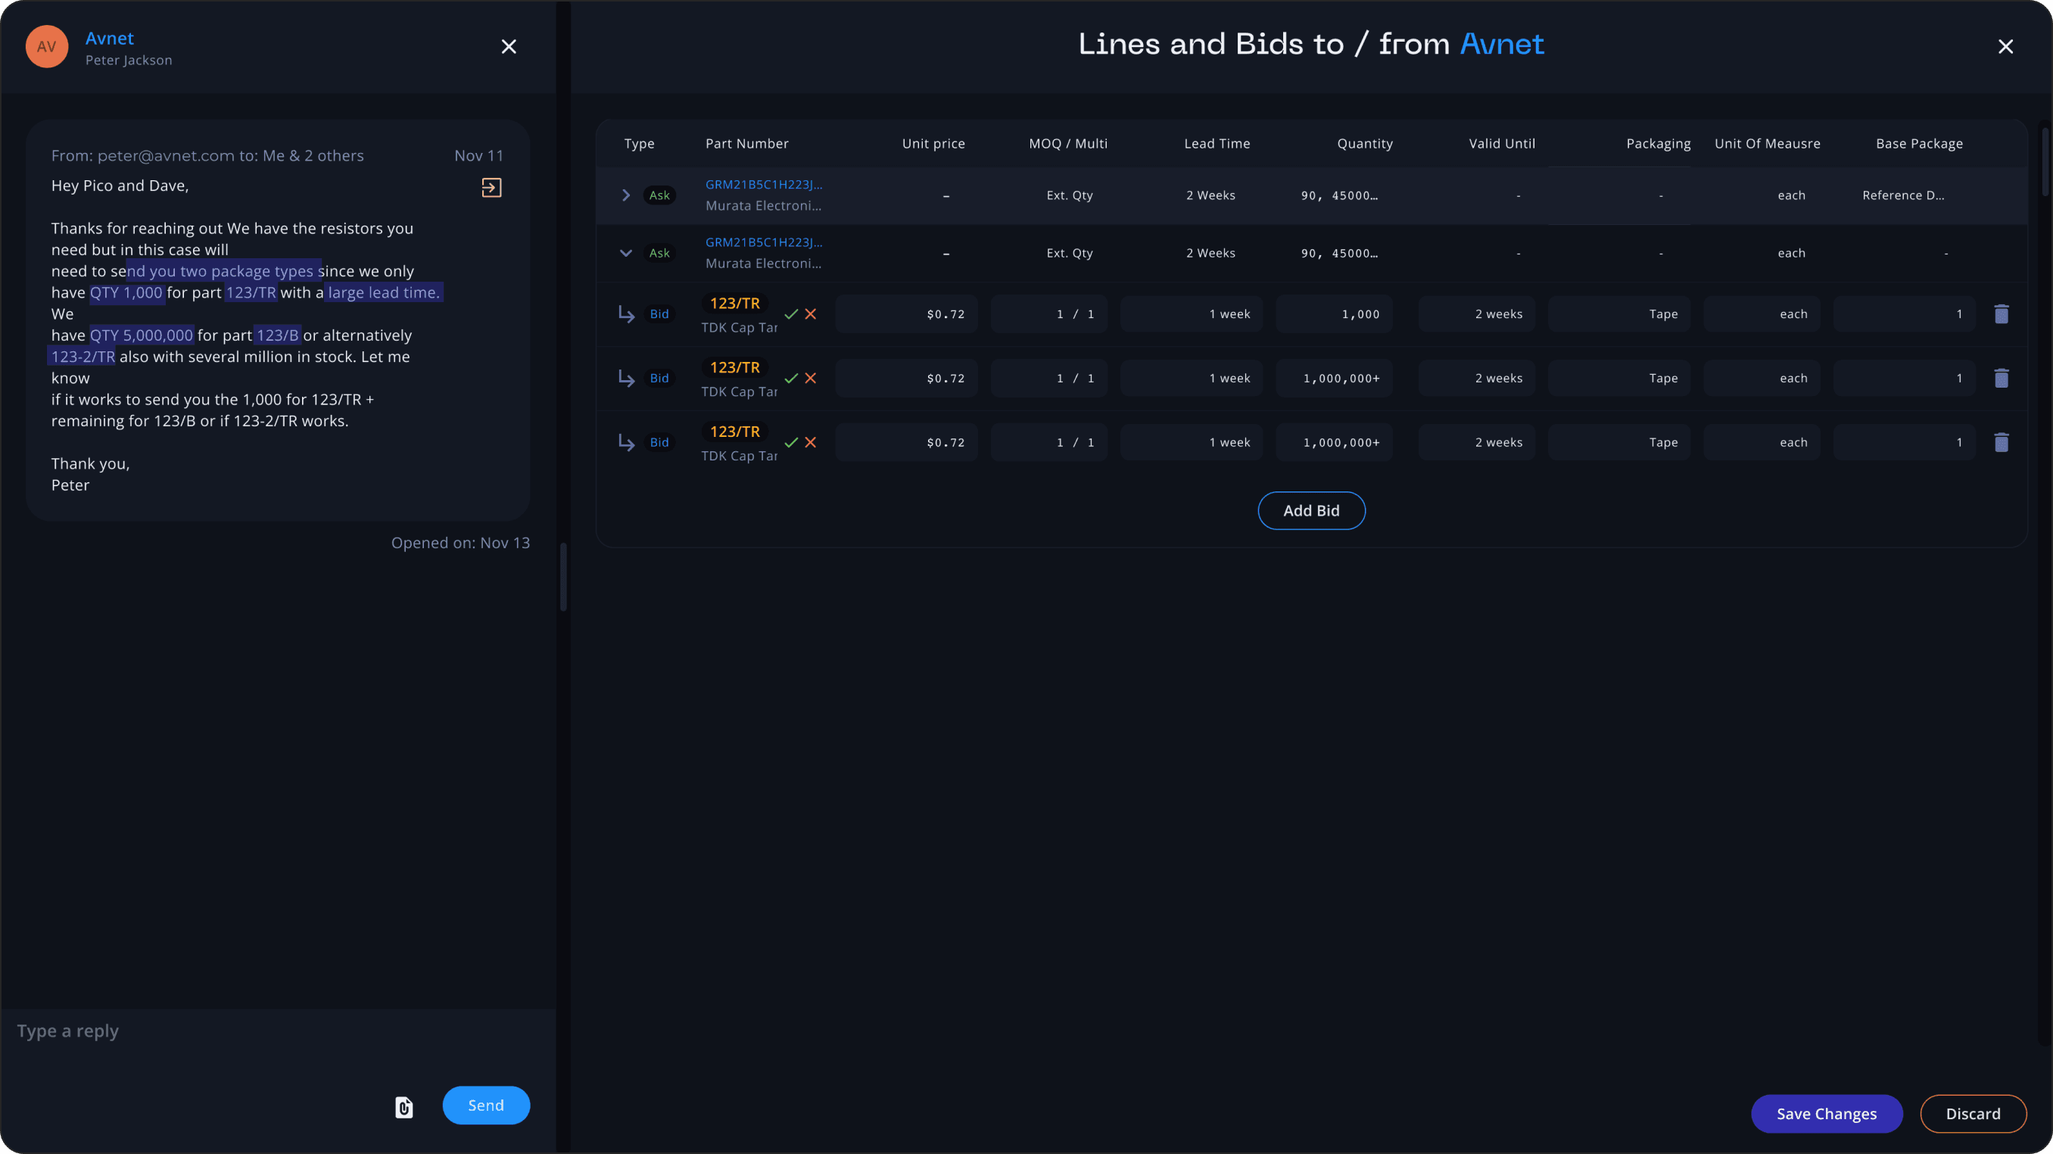Open Peter's email via the arrow-box icon
The image size is (2053, 1154).
(x=492, y=187)
